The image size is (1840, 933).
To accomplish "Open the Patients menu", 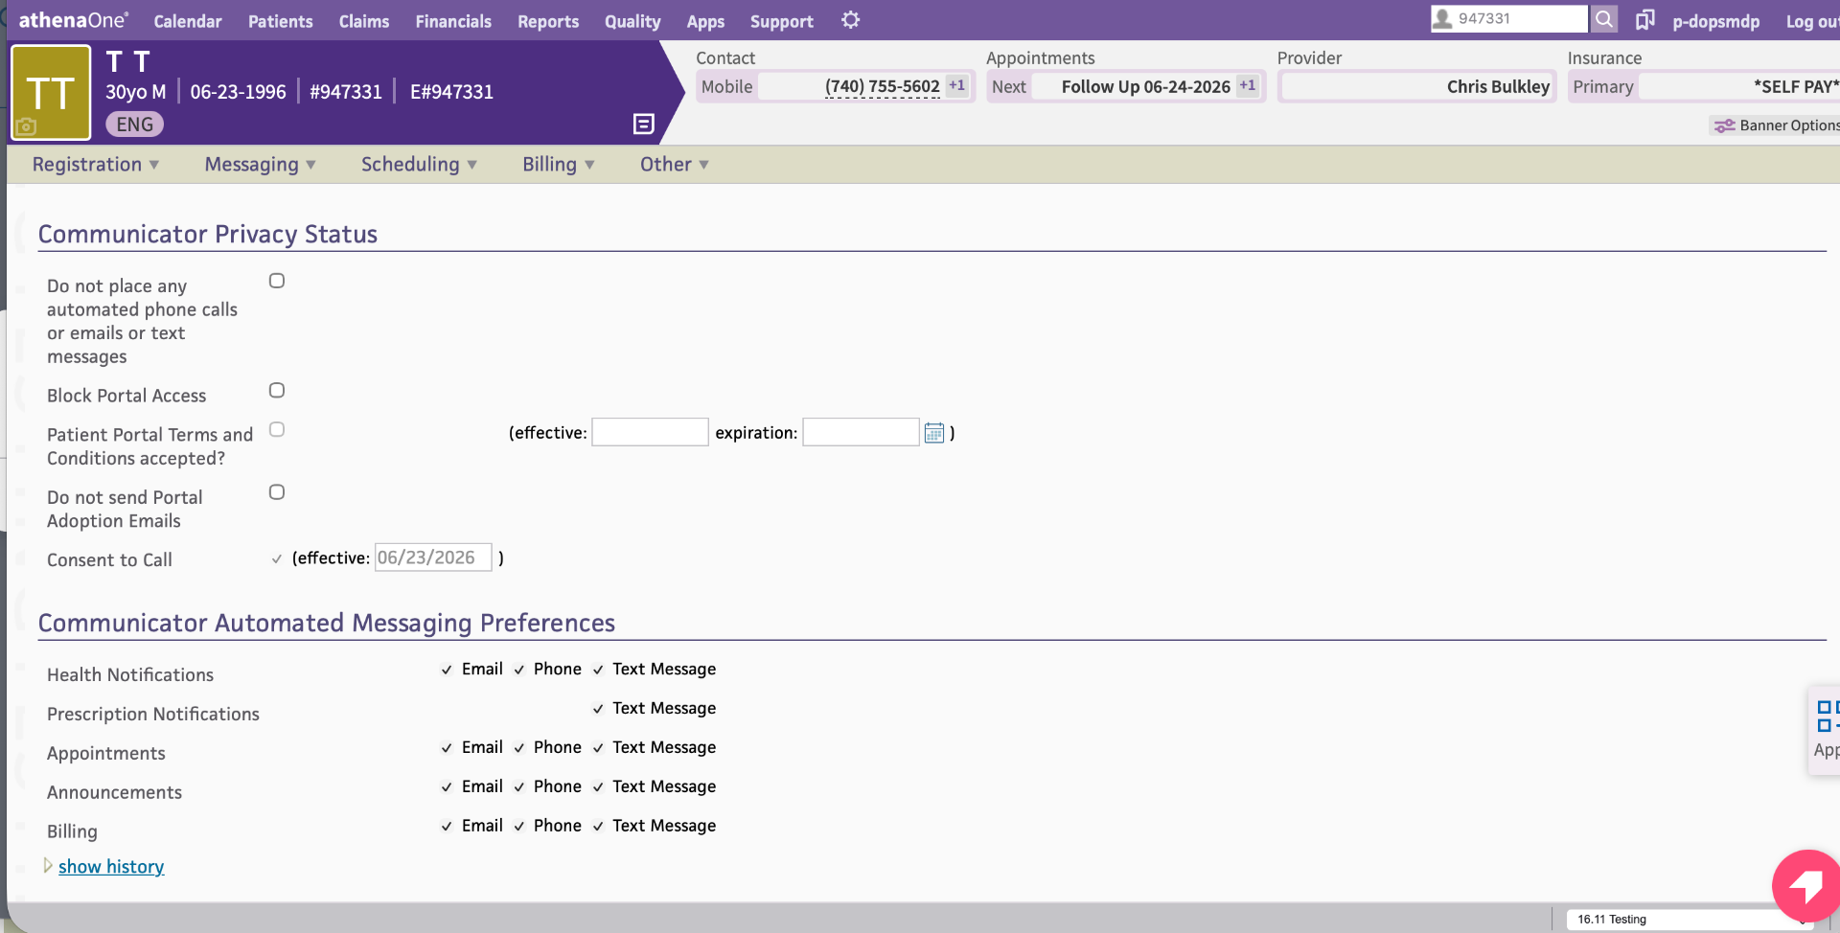I will [x=280, y=21].
